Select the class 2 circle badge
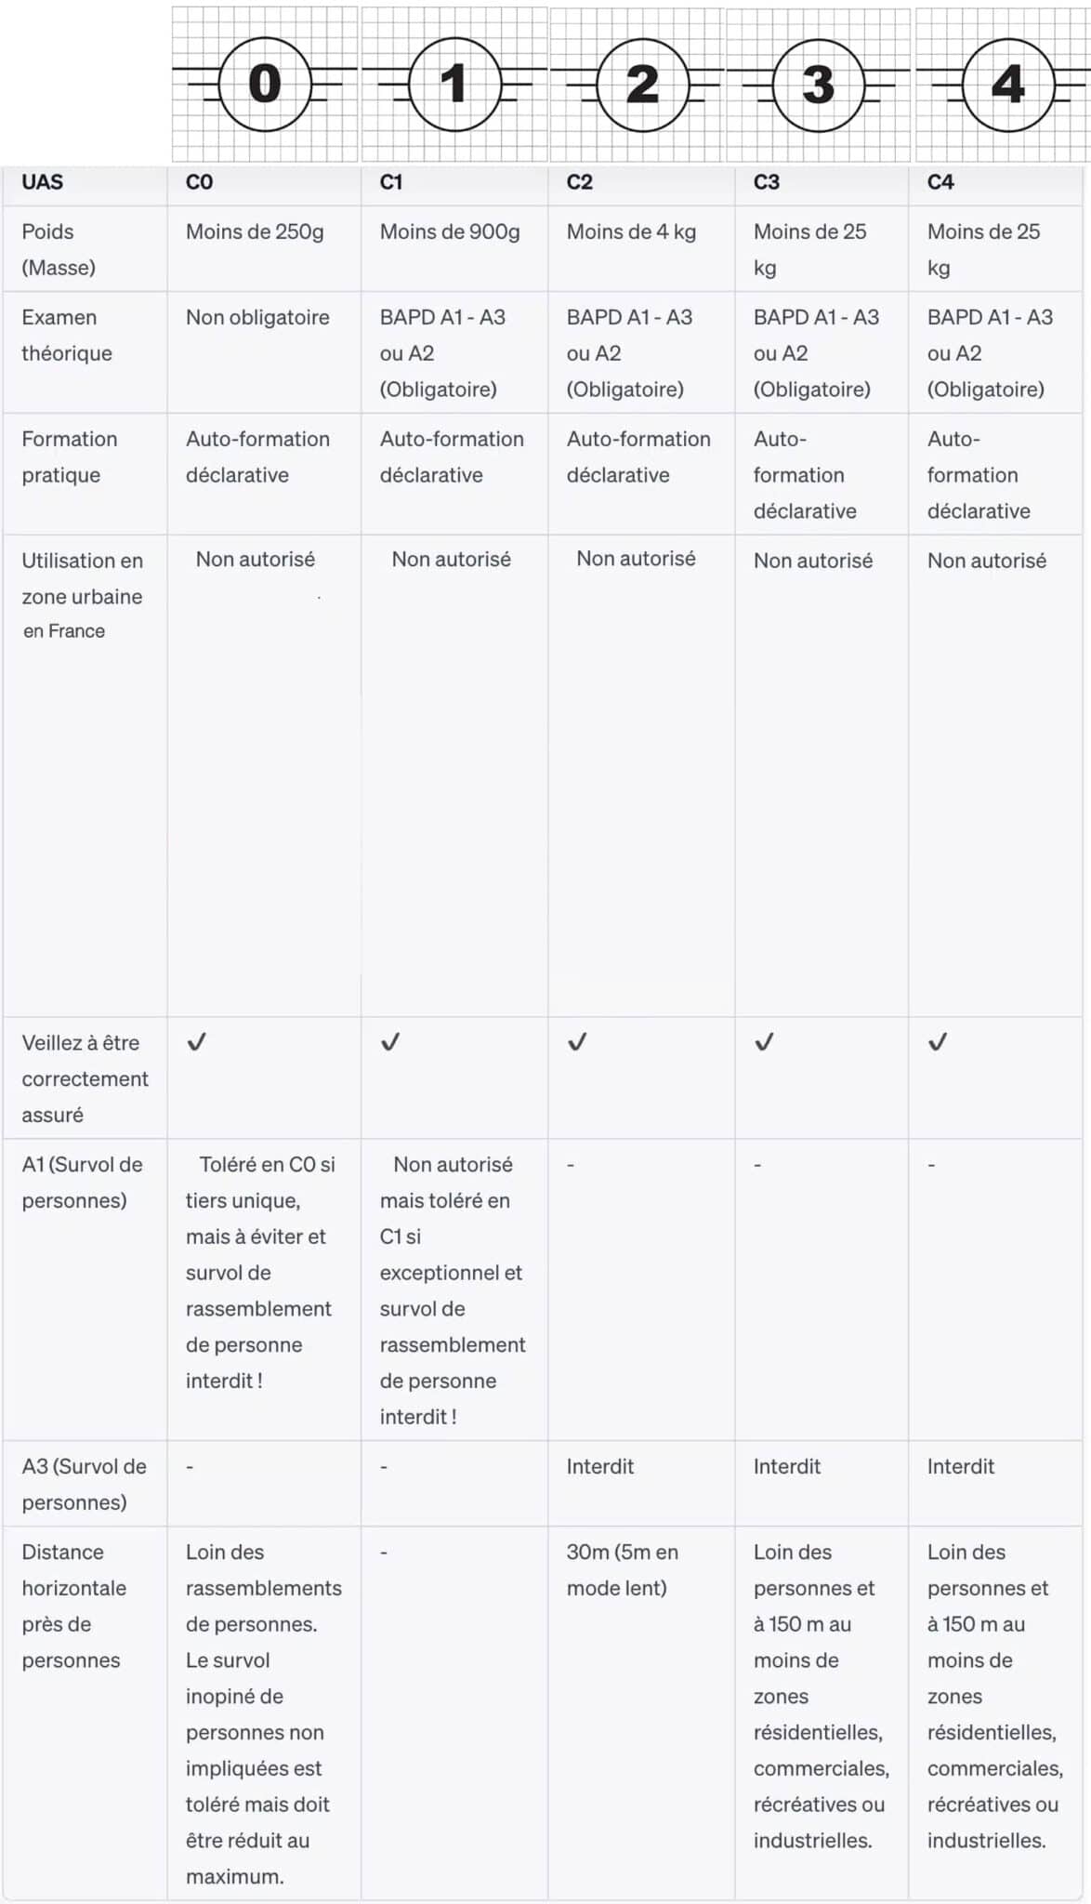The width and height of the screenshot is (1091, 1904). coord(642,85)
